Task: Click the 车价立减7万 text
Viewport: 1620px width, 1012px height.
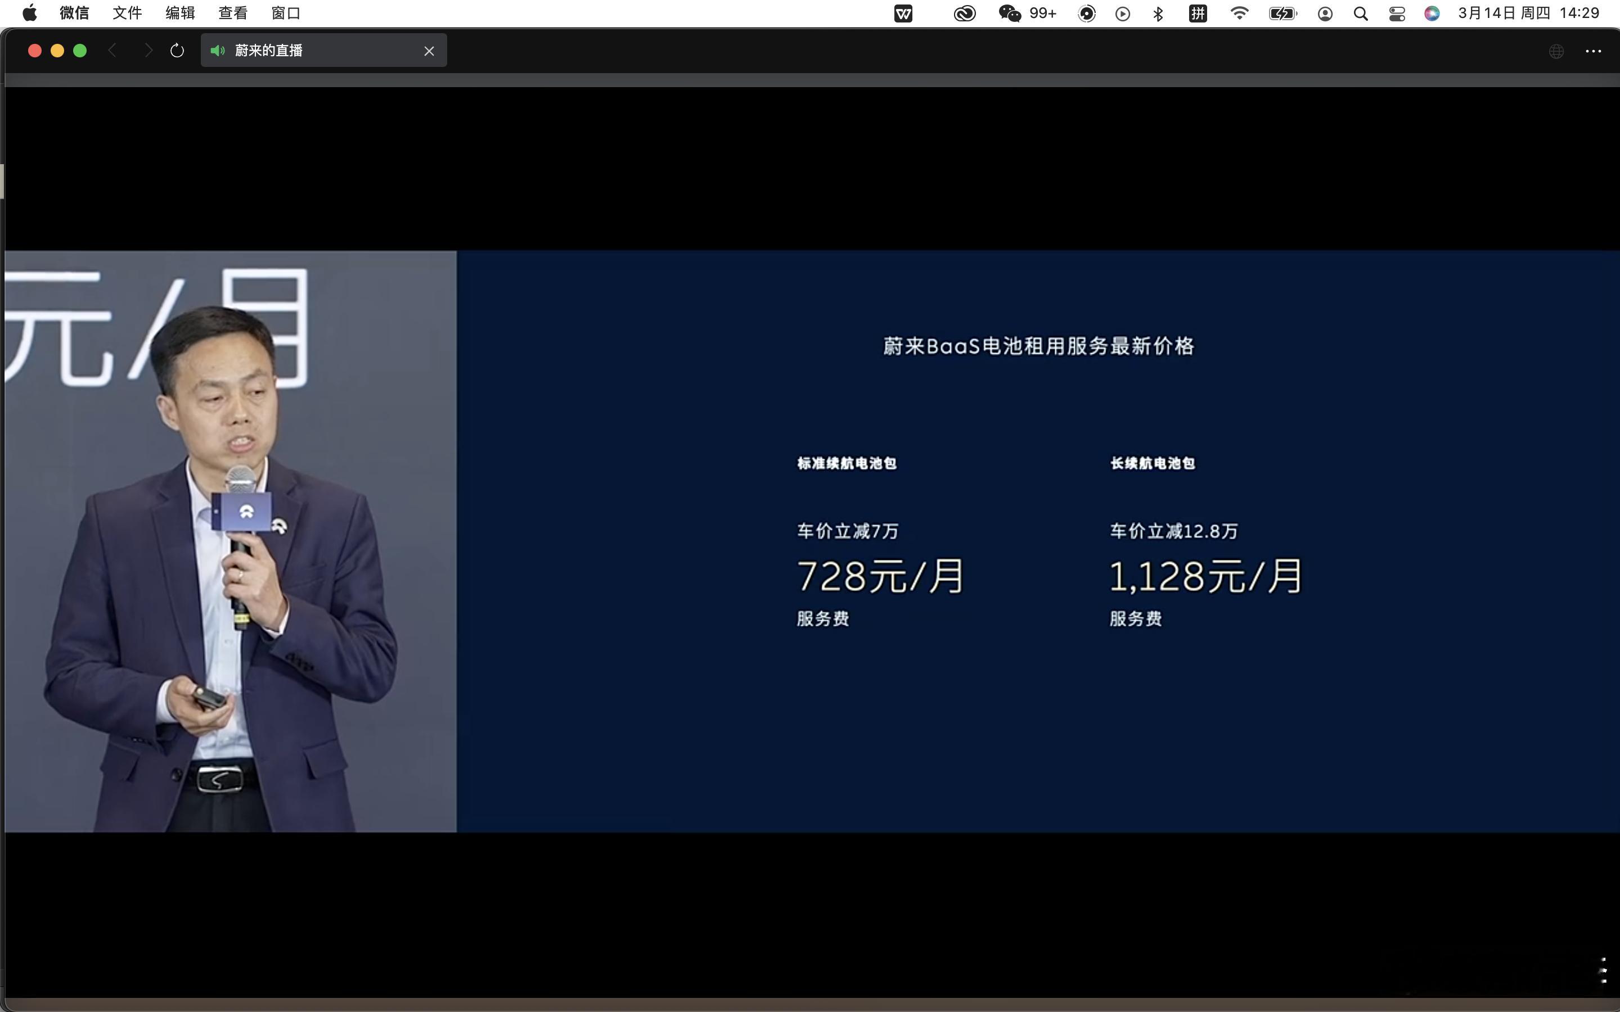Action: pos(848,531)
